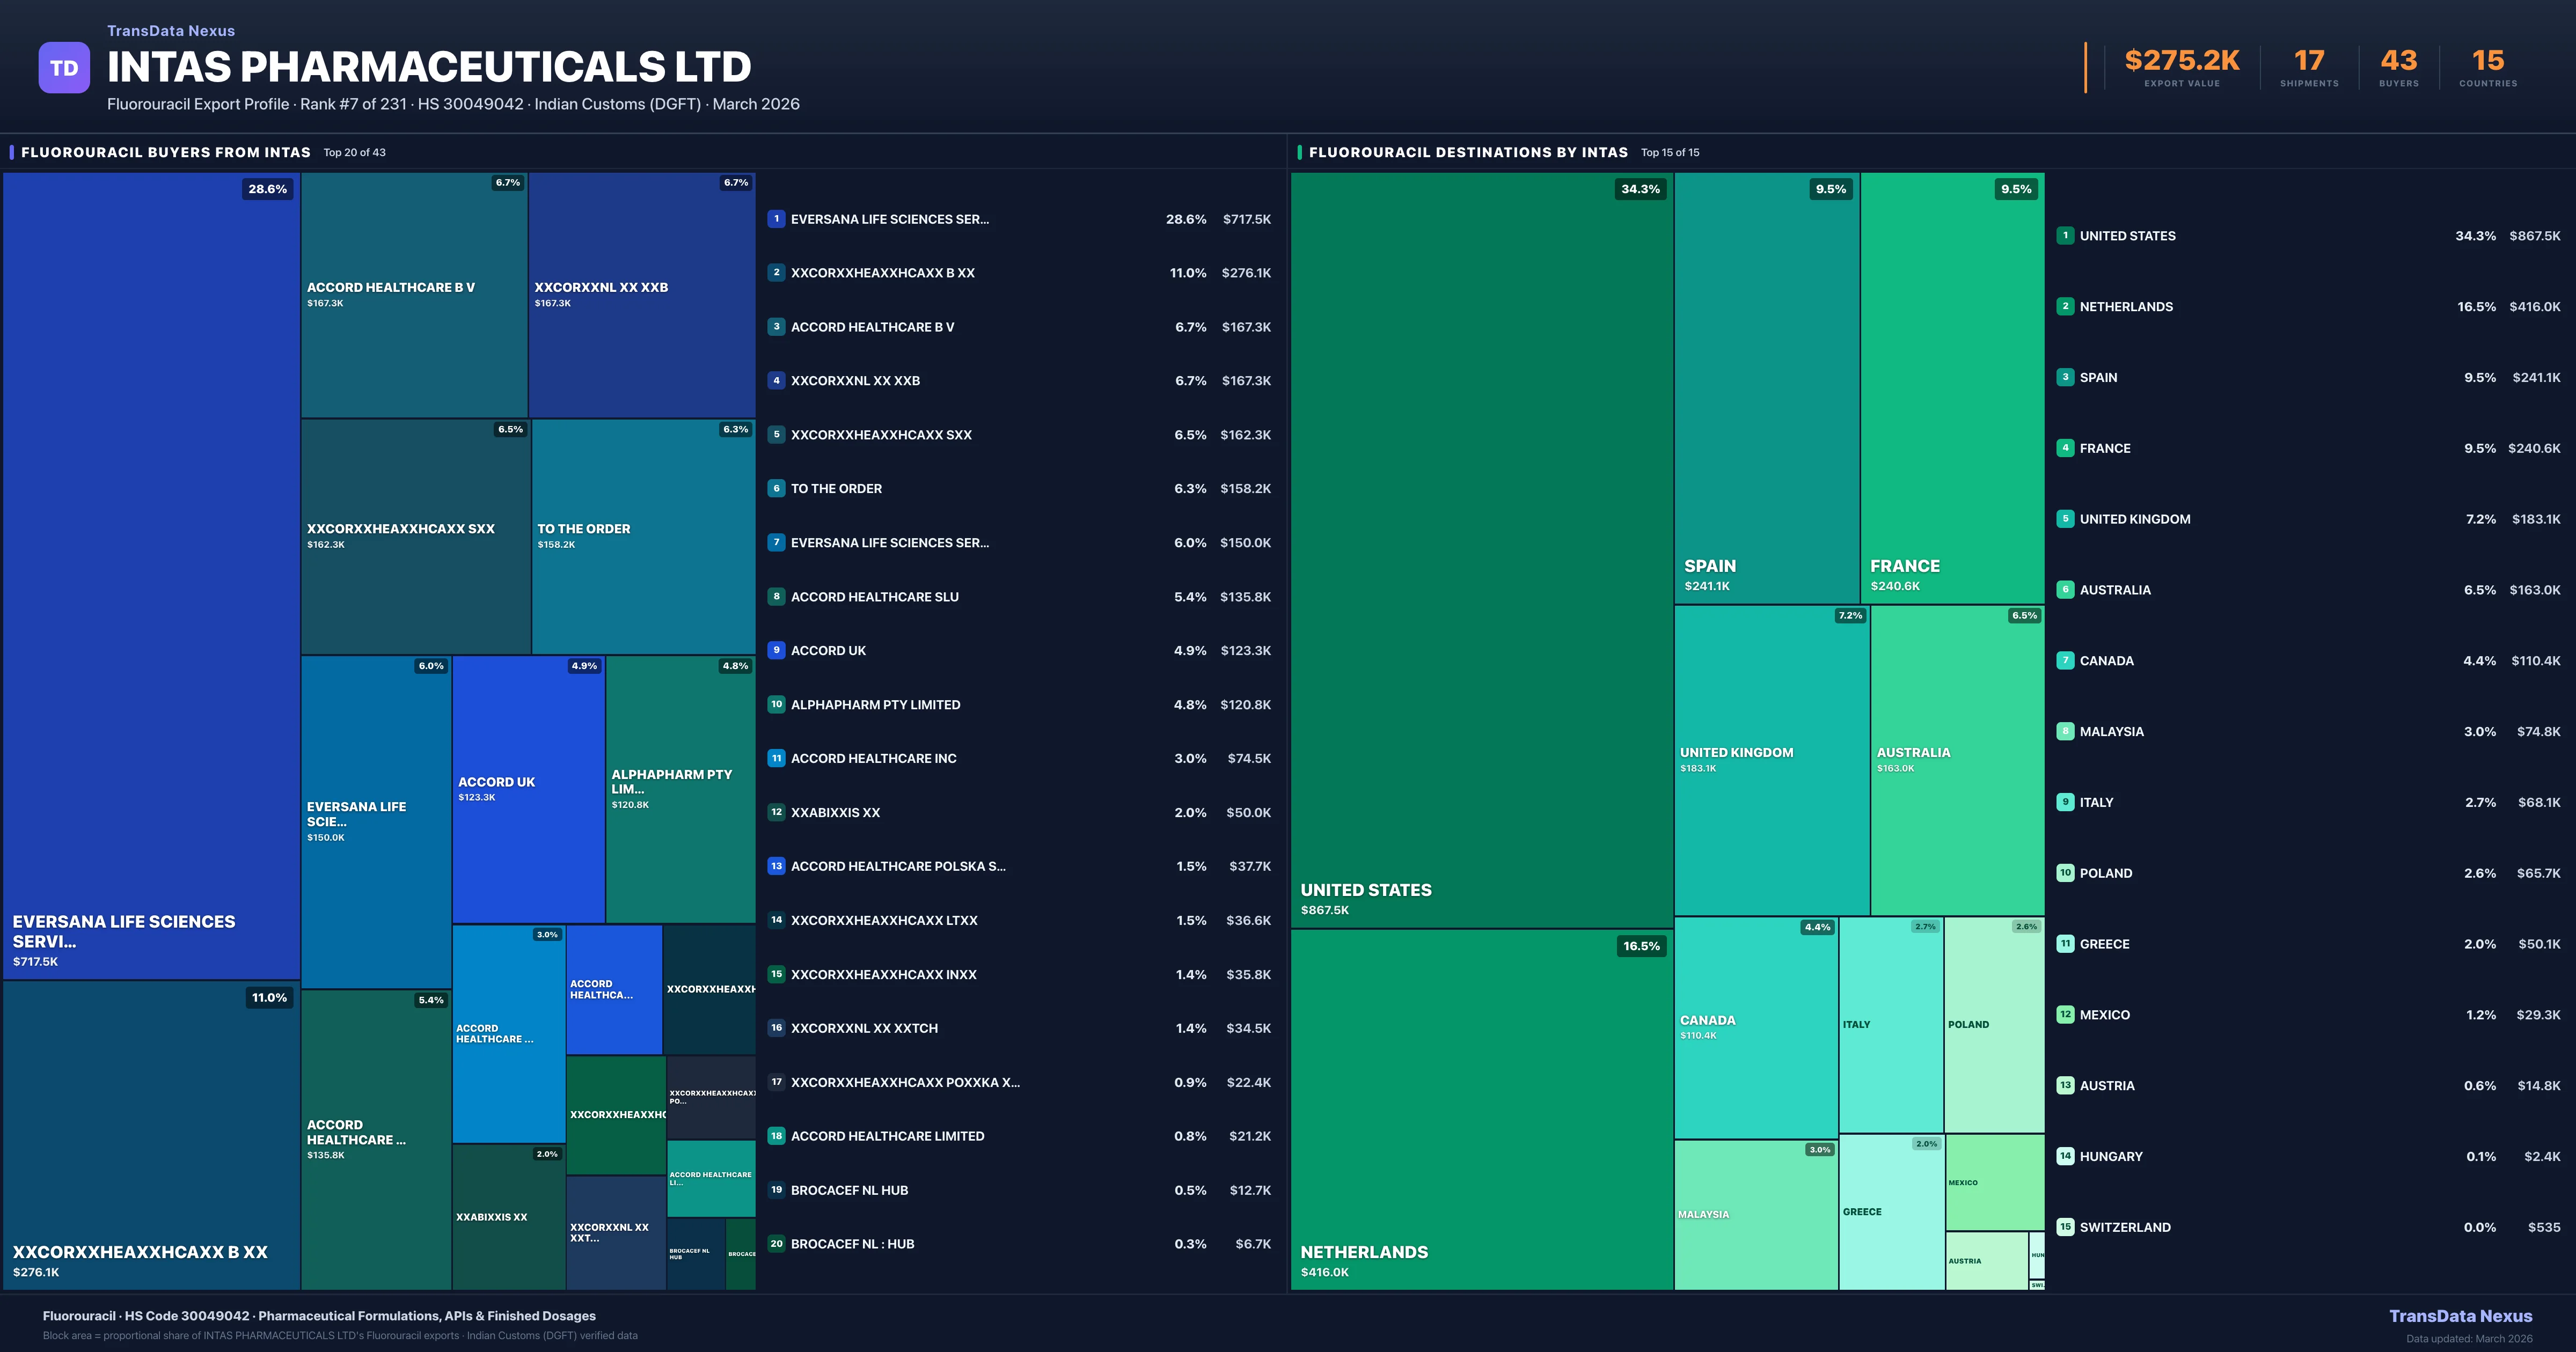Click the Fluorouracil Buyers from Intas header
The image size is (2576, 1352).
pyautogui.click(x=166, y=153)
